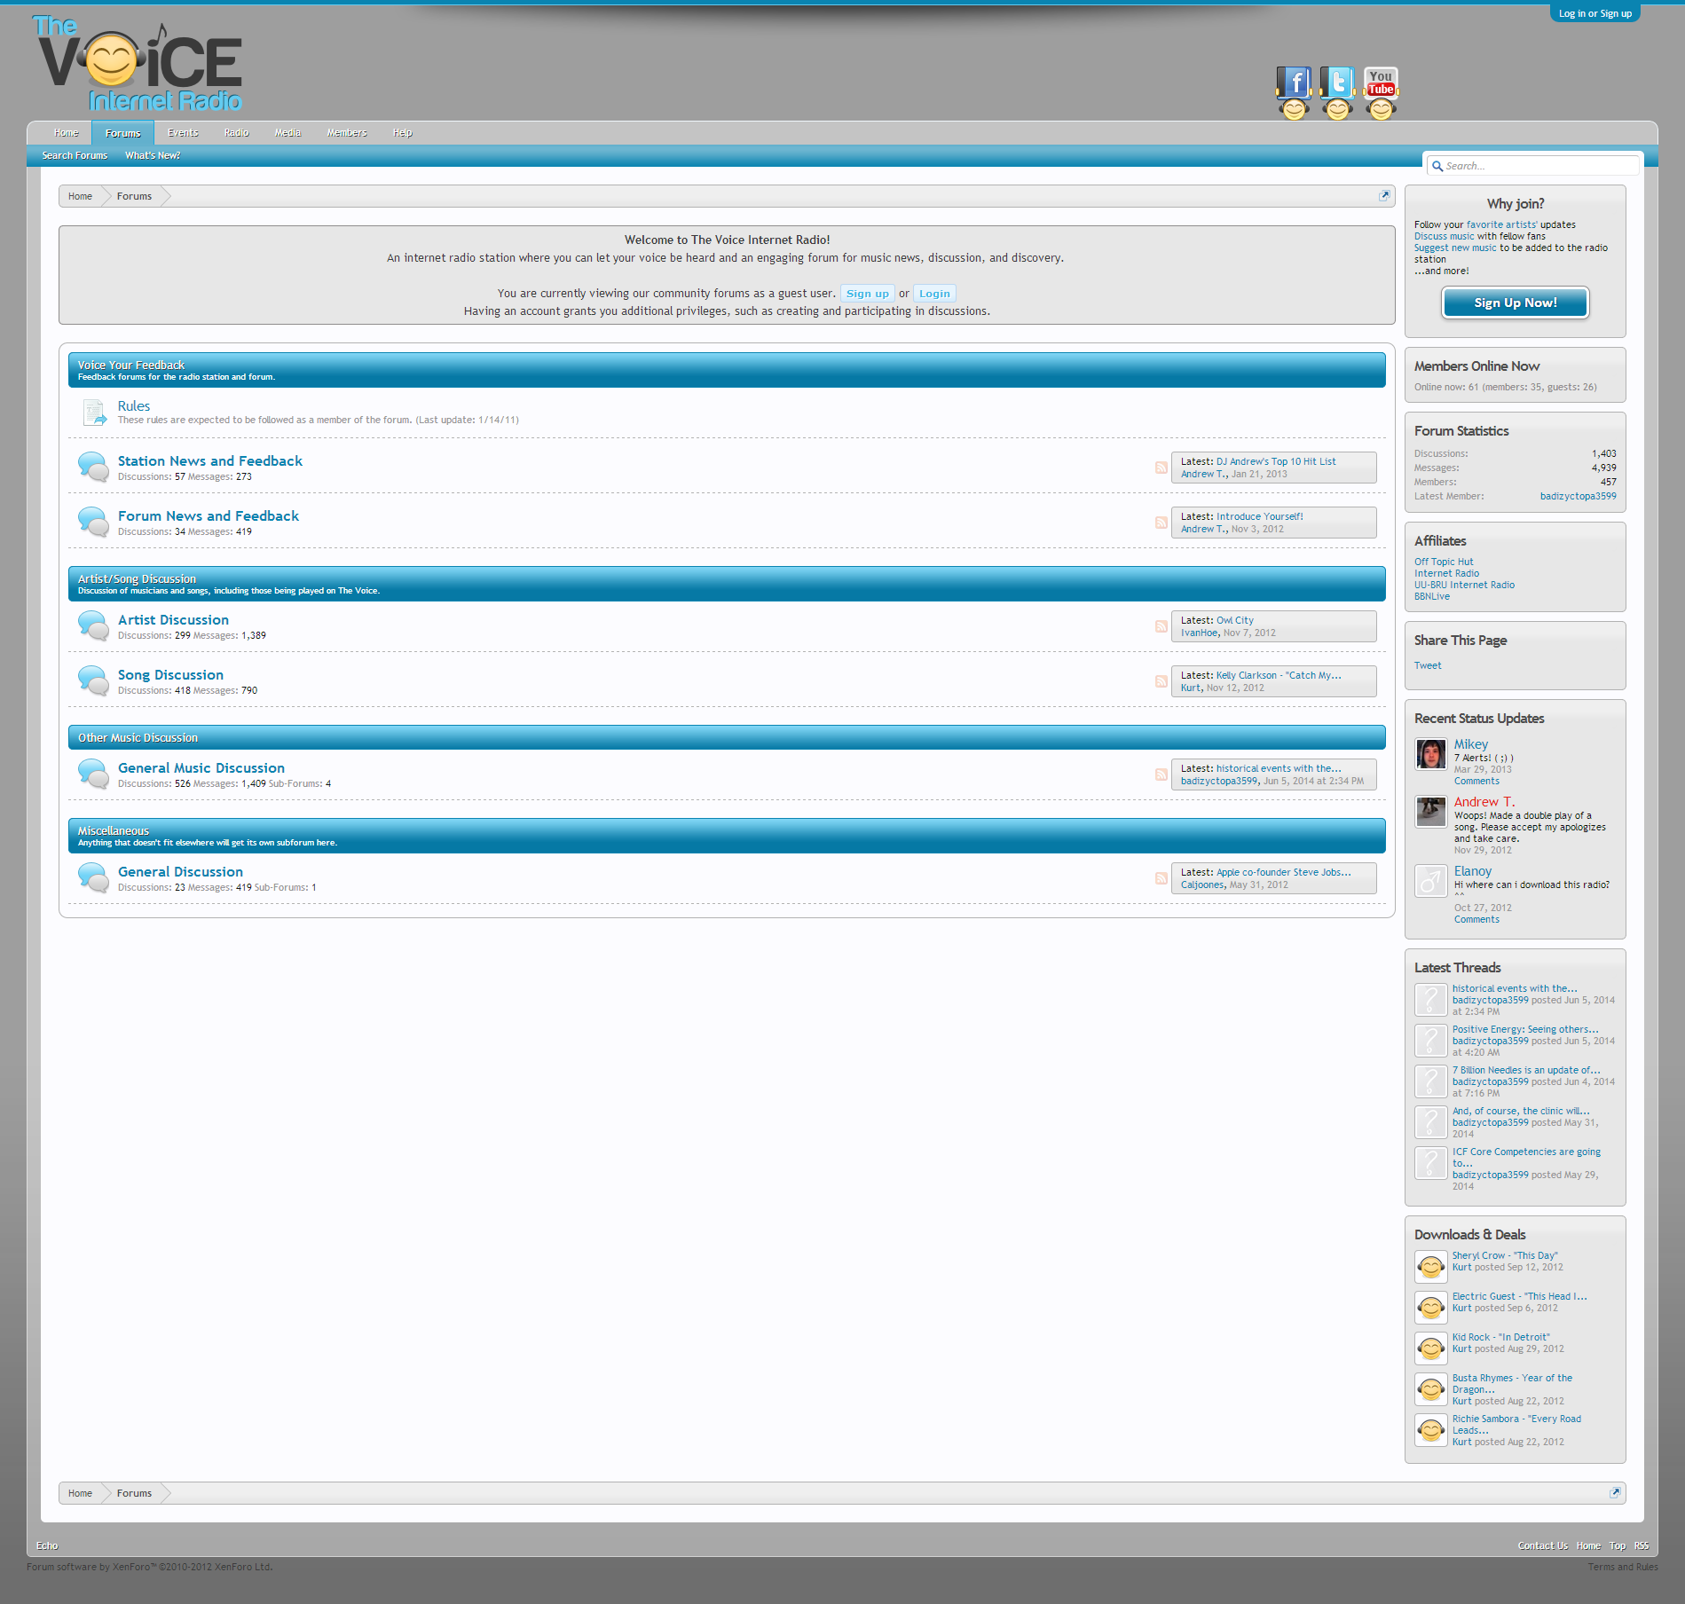Image resolution: width=1685 pixels, height=1604 pixels.
Task: Click the Log in or Sign up tab
Action: click(1594, 13)
